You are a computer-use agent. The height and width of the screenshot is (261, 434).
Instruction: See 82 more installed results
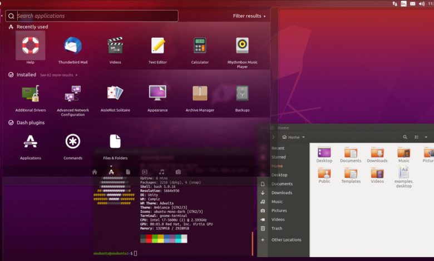coord(58,75)
